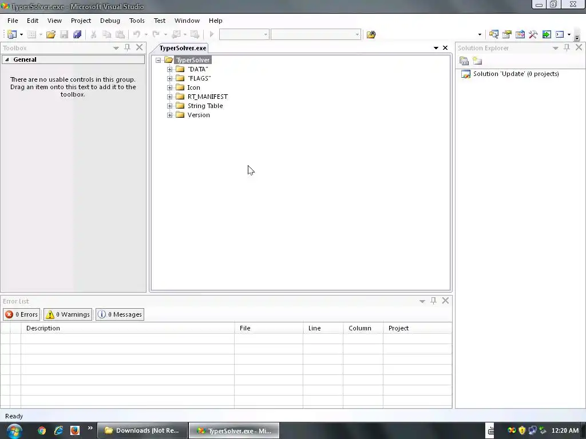586x439 pixels.
Task: Open the File menu
Action: point(13,21)
